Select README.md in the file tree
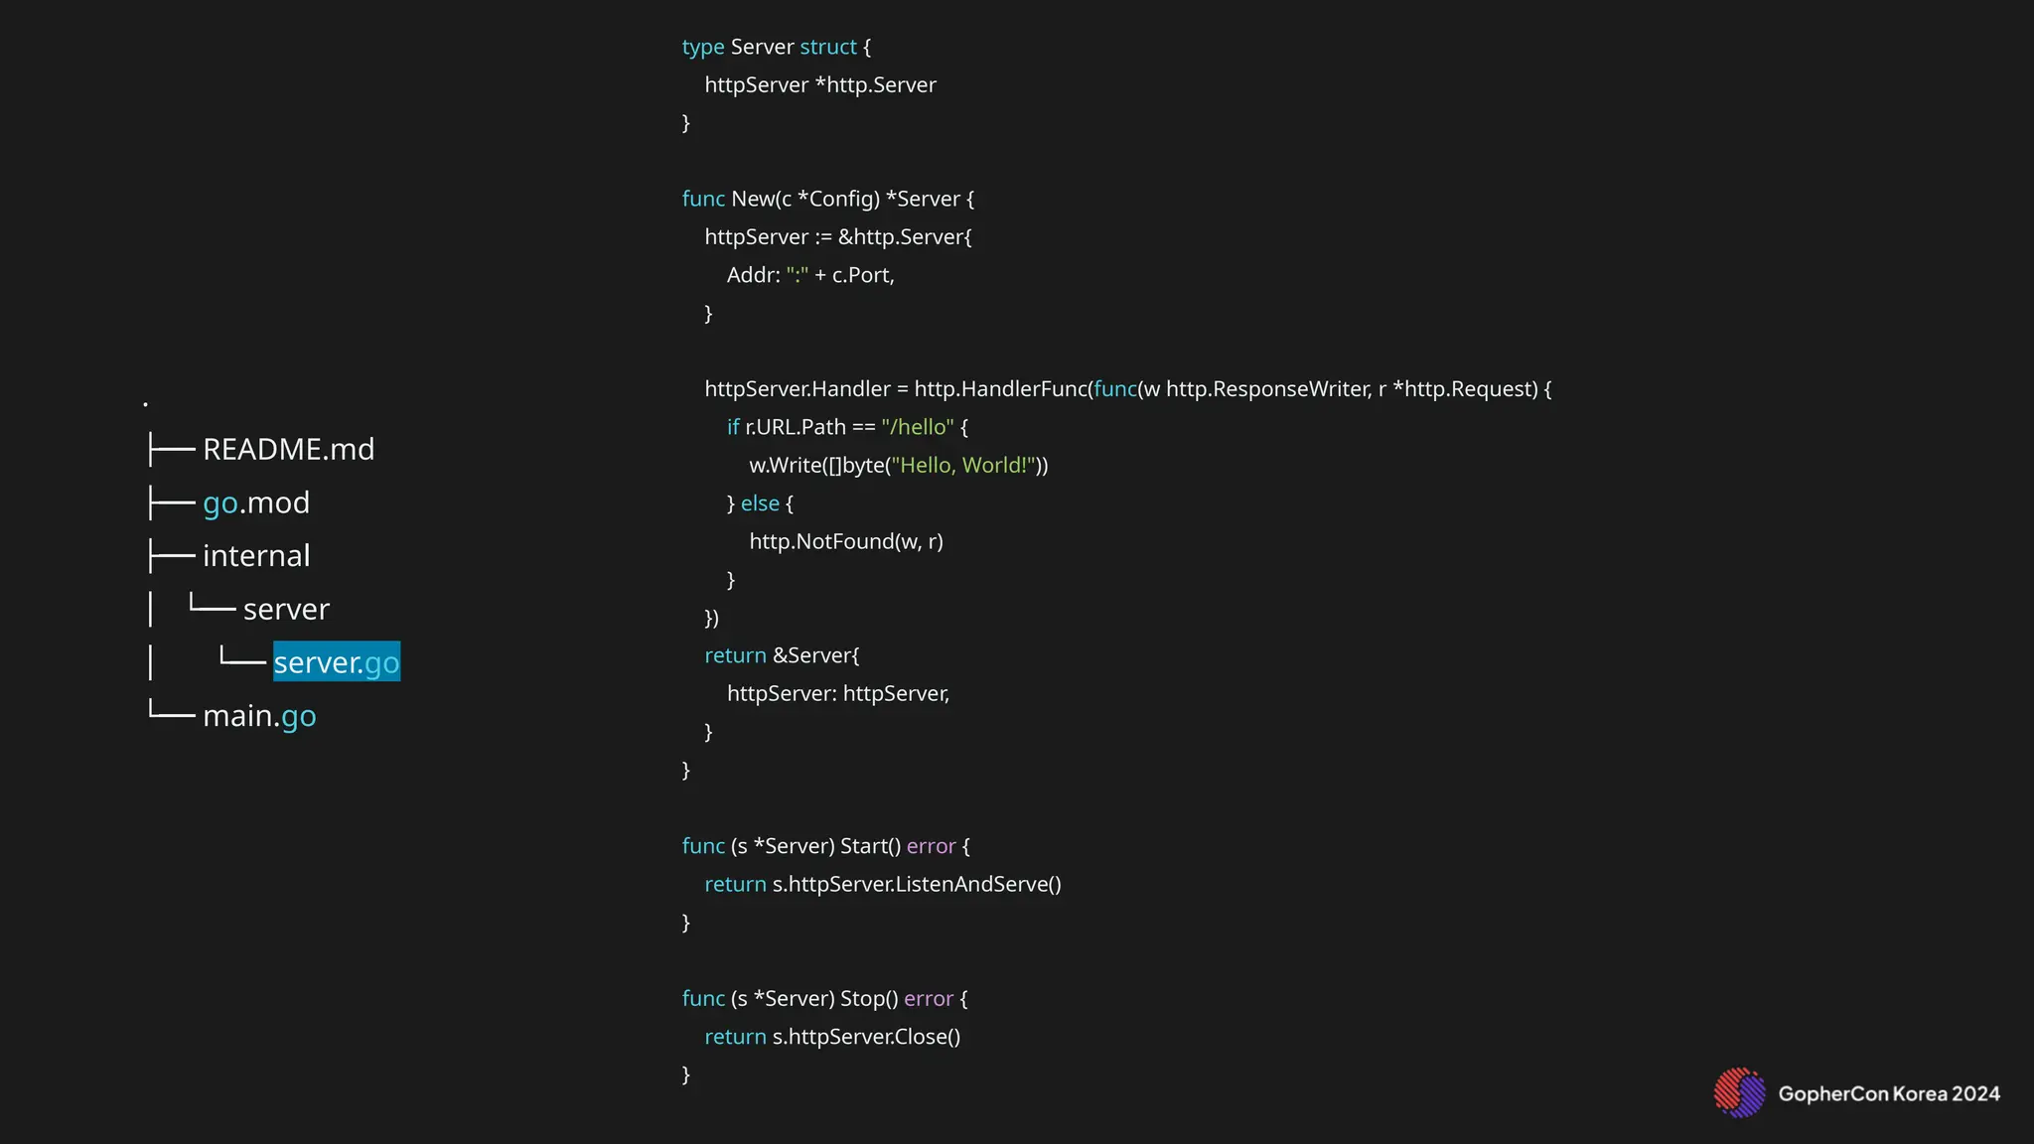The width and height of the screenshot is (2034, 1144). coord(288,449)
